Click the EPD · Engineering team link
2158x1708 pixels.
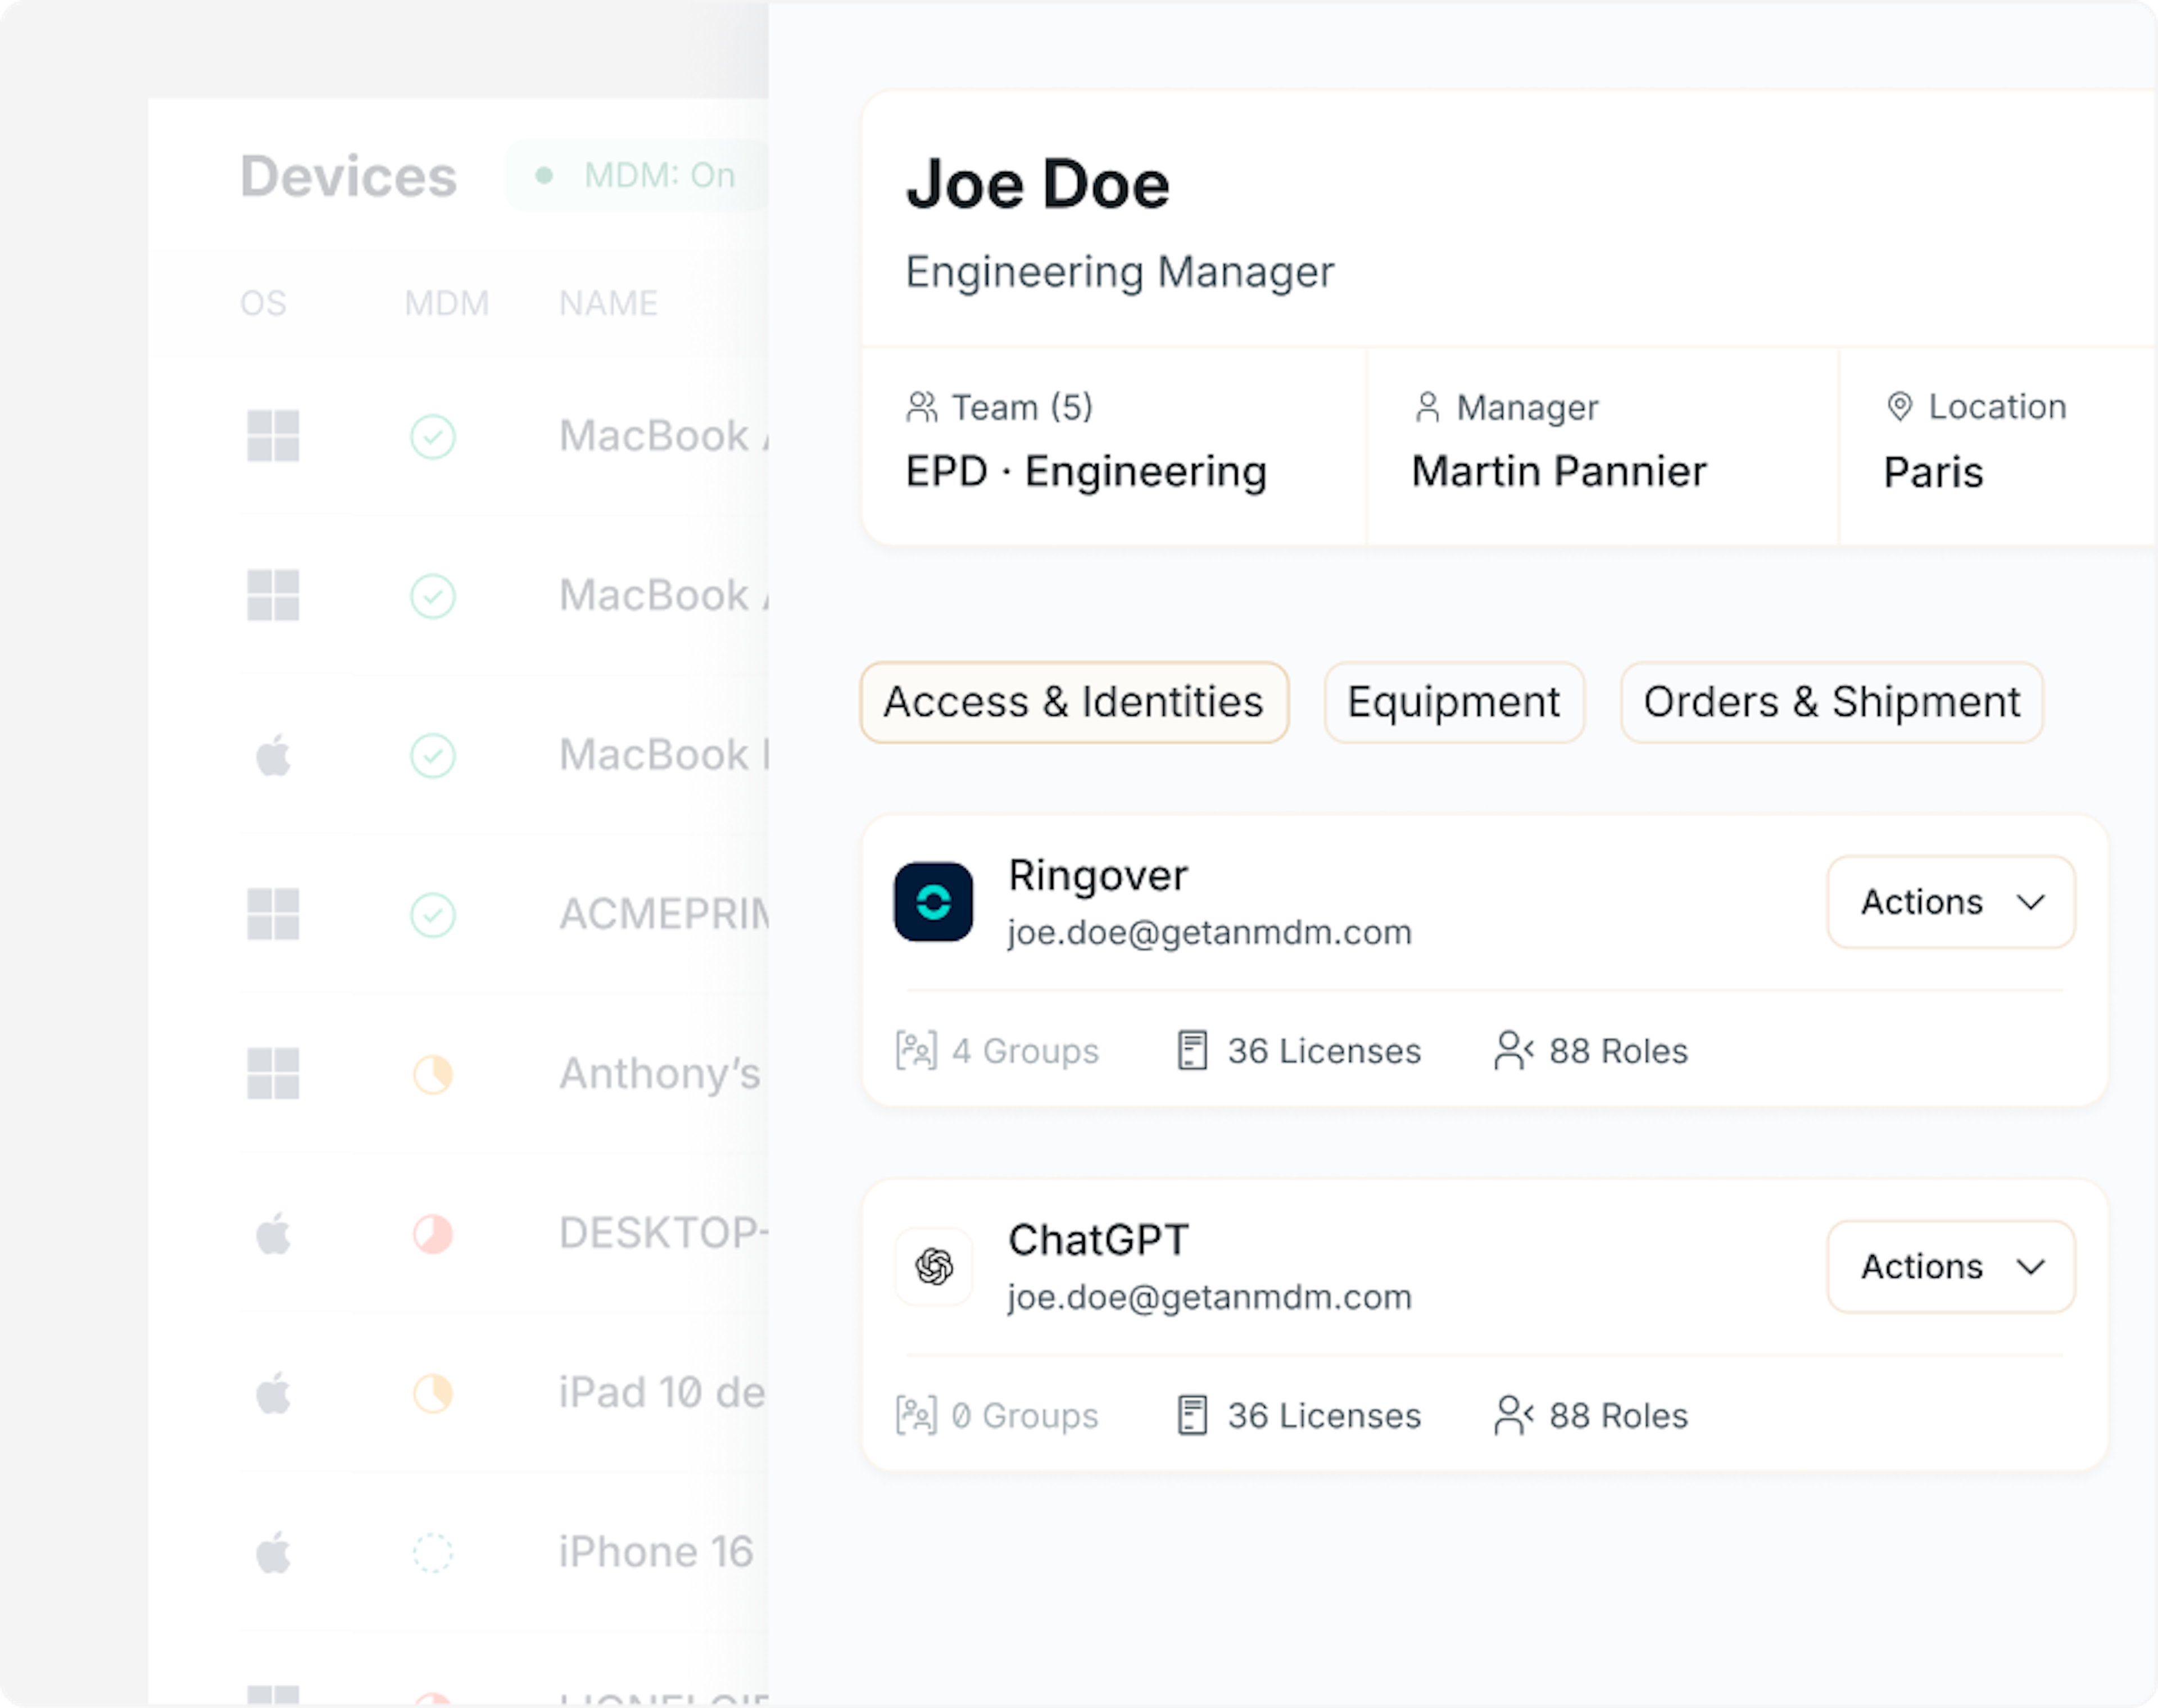[1086, 472]
